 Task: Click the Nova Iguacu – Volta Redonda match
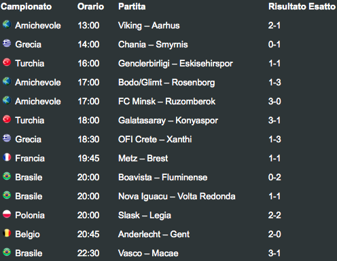177,197
